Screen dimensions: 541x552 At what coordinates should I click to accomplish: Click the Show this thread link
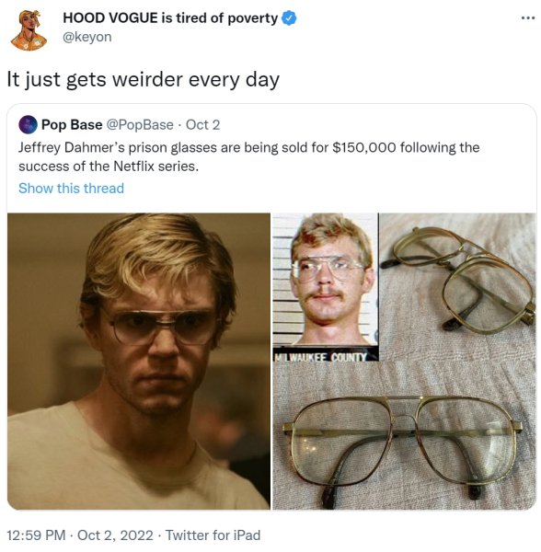click(x=71, y=188)
